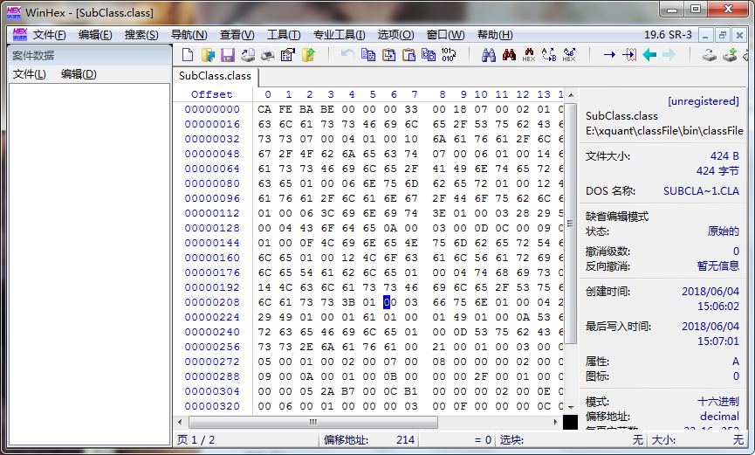Click the SUBCLA~1.CLA DOS name
Screen dimensions: 755x455
[701, 191]
